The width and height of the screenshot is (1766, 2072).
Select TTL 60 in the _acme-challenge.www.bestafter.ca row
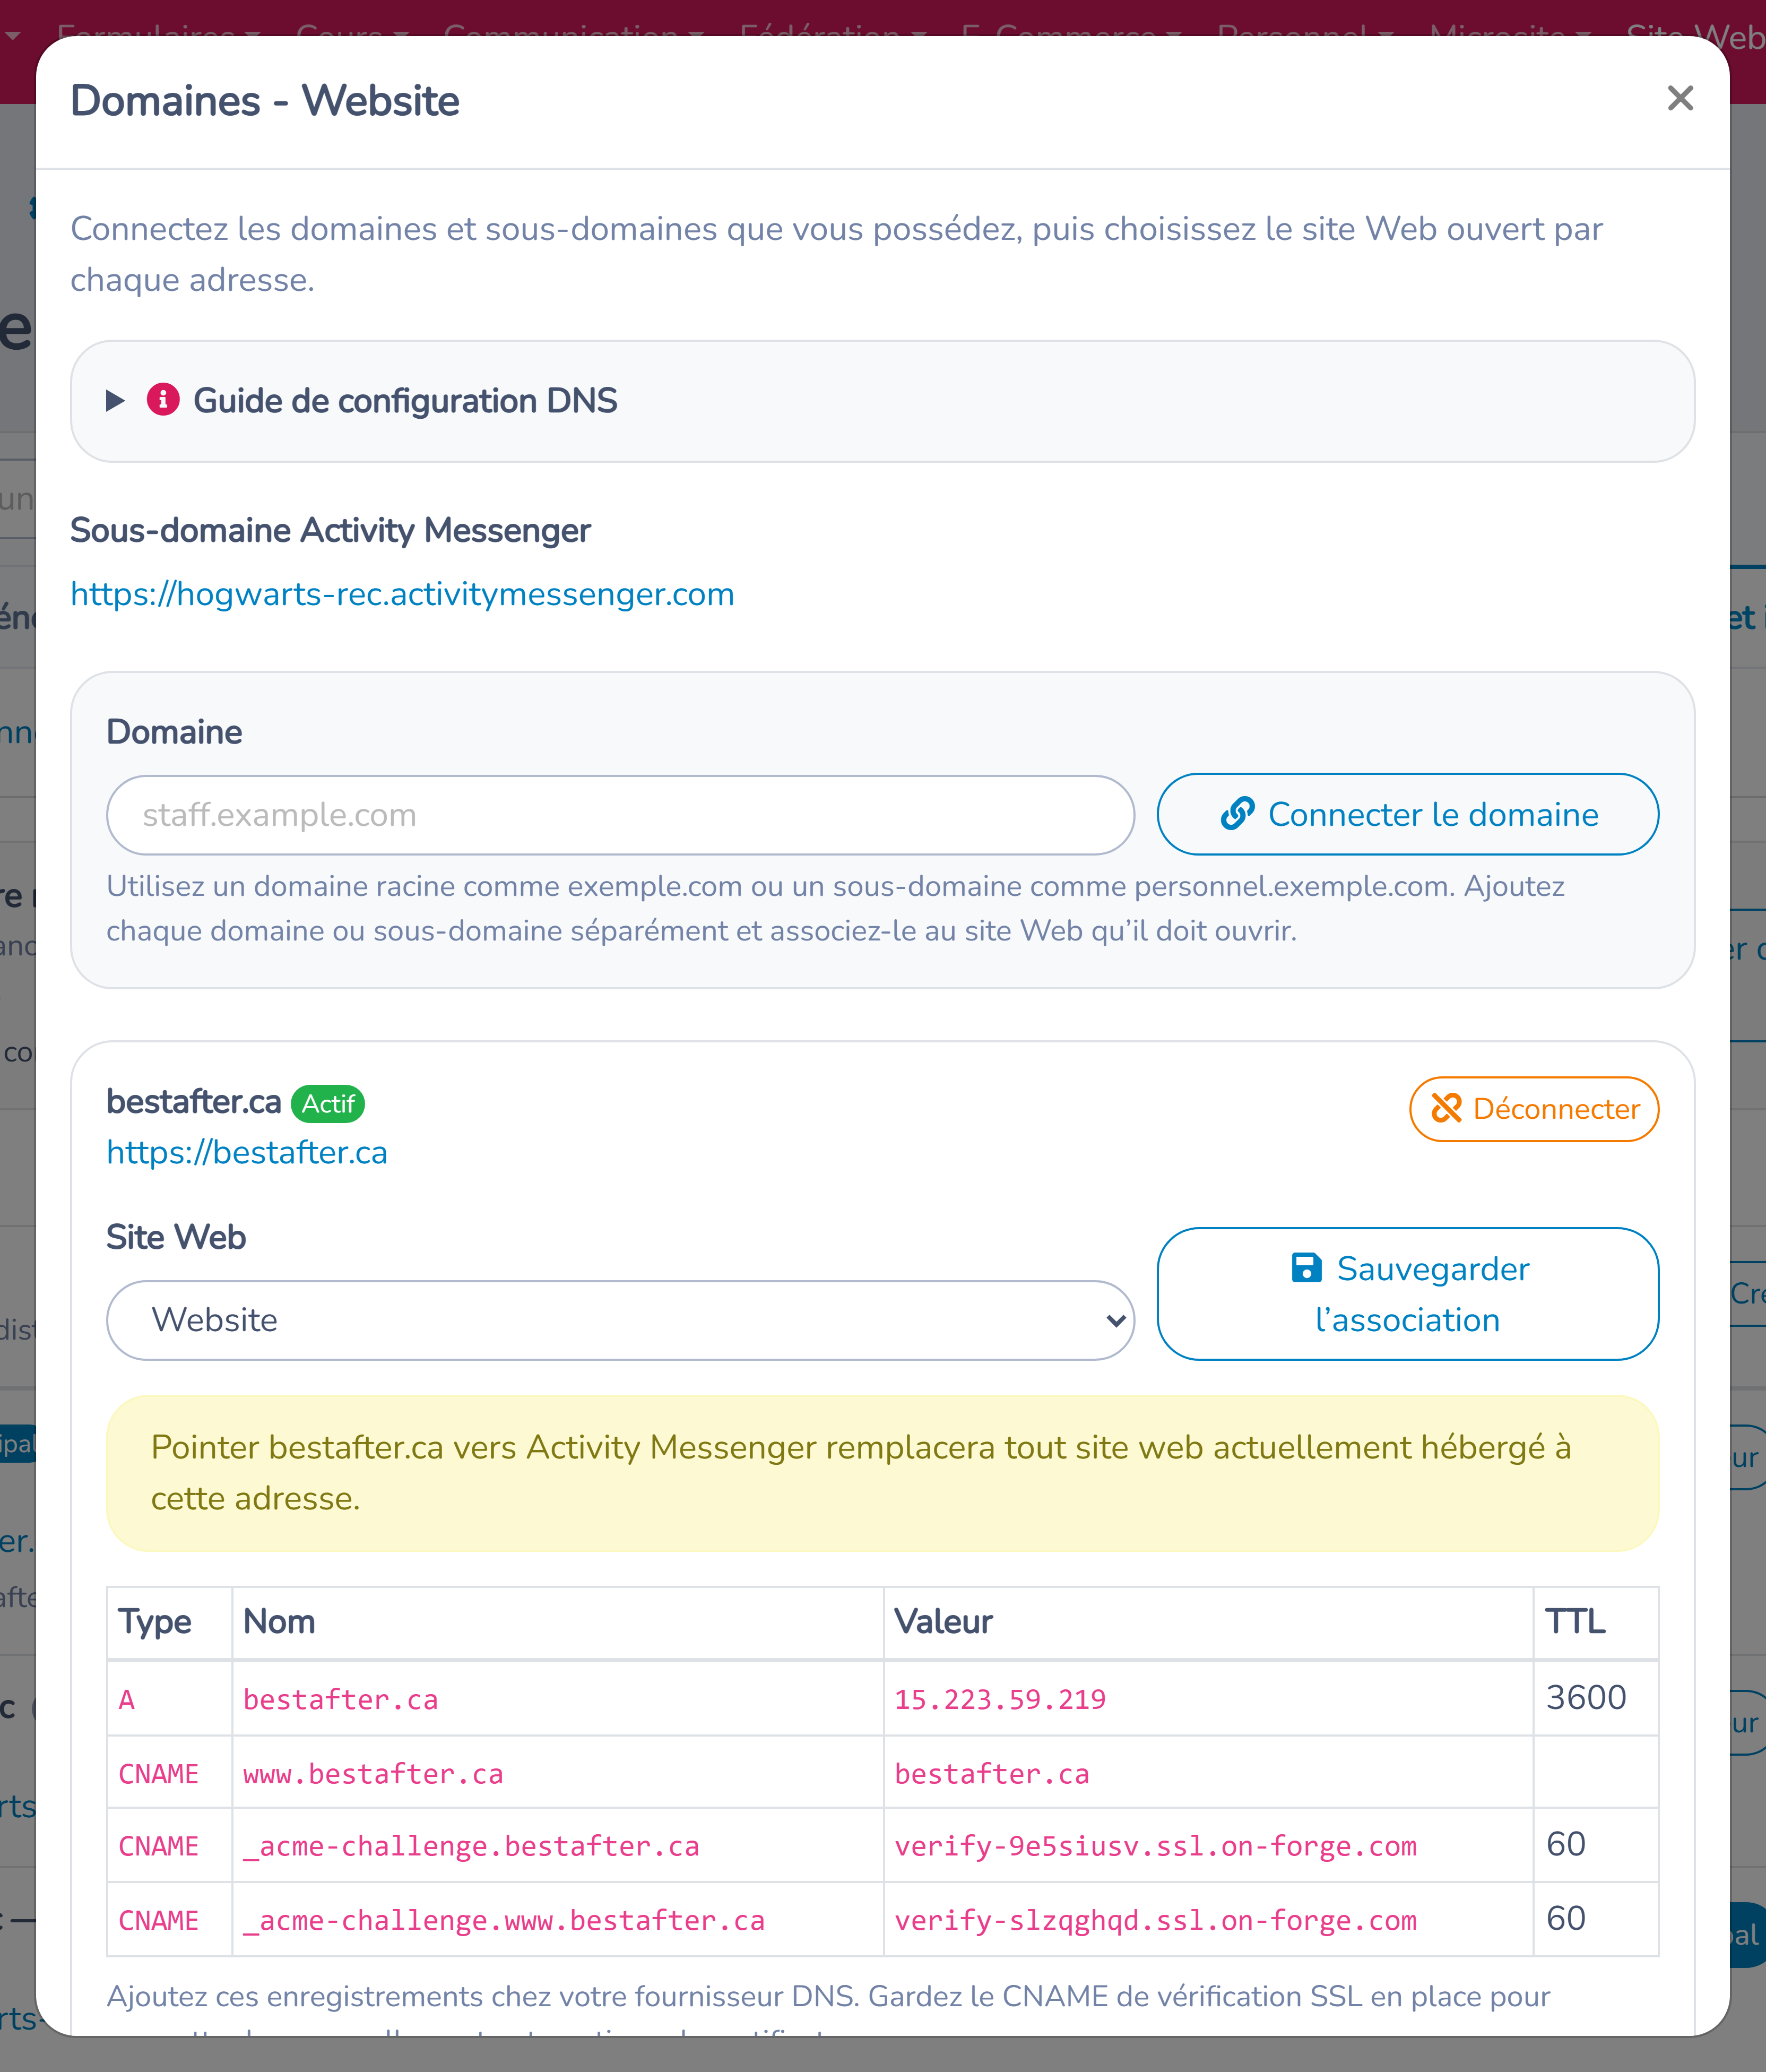click(1566, 1918)
